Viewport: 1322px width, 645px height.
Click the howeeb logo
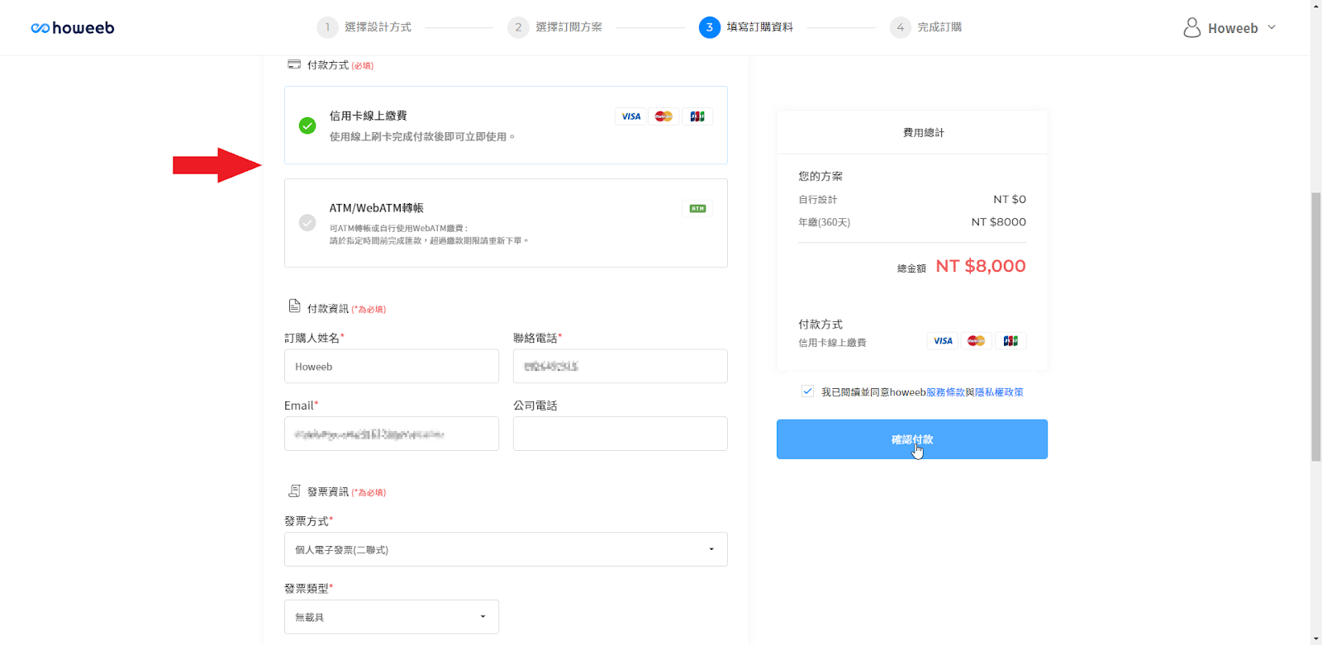[x=73, y=28]
